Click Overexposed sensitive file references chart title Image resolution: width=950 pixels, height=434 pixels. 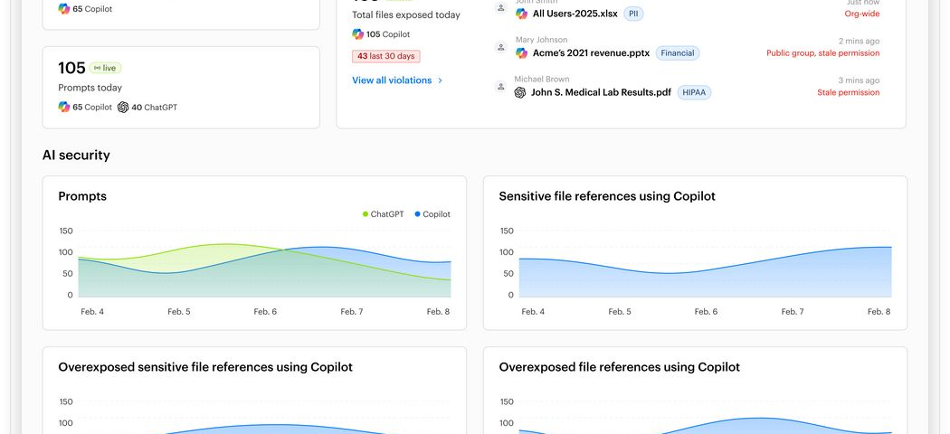point(205,367)
